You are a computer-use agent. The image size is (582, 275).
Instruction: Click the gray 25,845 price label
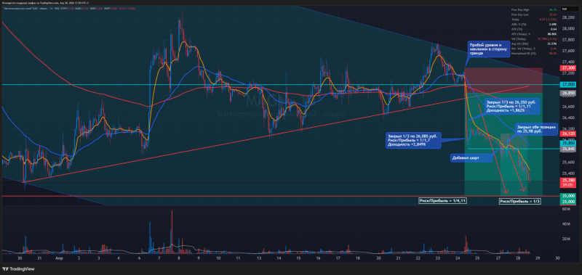click(x=569, y=149)
